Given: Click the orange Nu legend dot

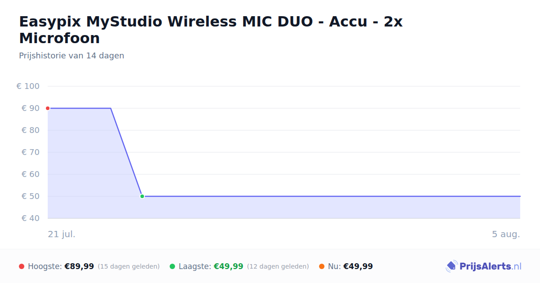Looking at the screenshot, I should 322,266.
